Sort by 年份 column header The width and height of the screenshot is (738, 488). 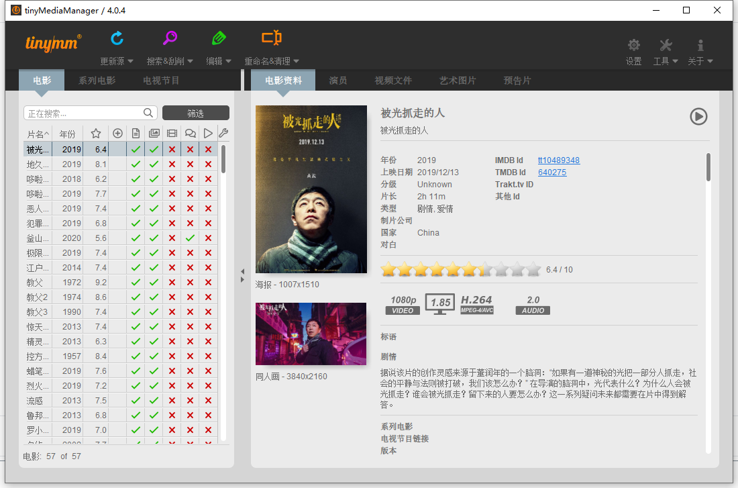pos(67,134)
